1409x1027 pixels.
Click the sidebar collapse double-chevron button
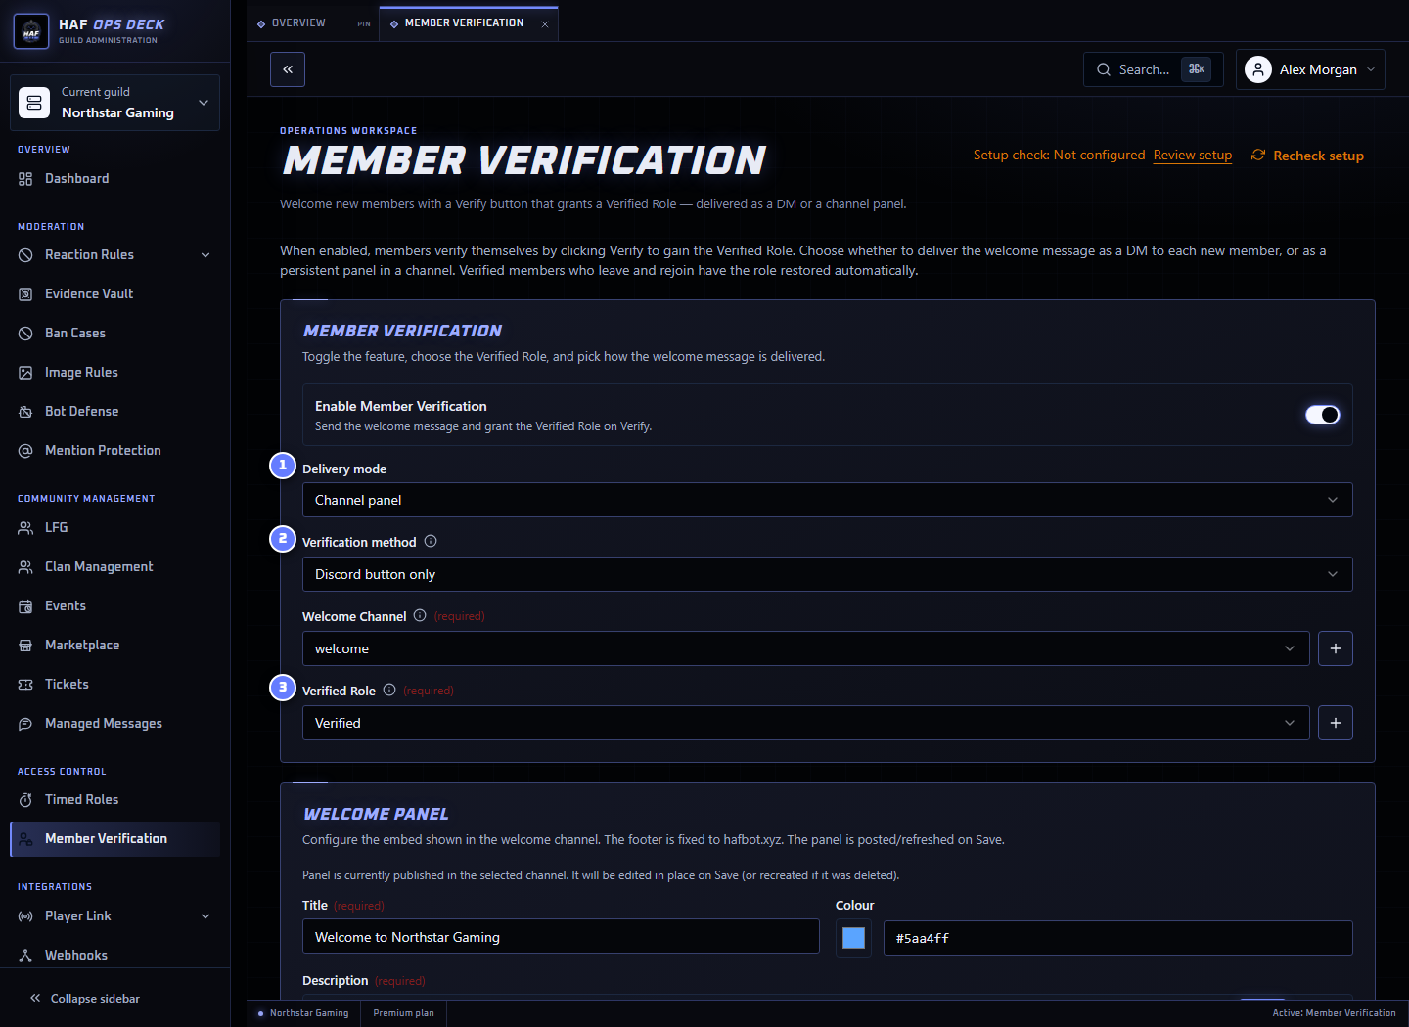[x=288, y=69]
